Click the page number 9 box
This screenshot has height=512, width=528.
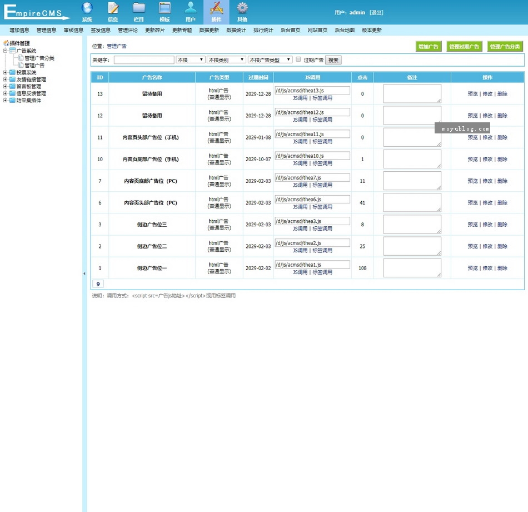(98, 284)
